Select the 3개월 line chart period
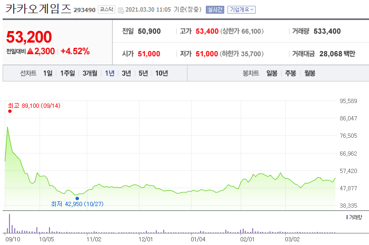Image resolution: width=369 pixels, height=245 pixels. click(90, 74)
